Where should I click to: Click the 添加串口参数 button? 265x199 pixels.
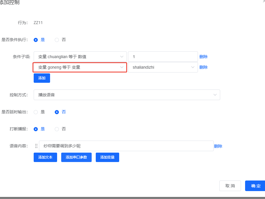(x=76, y=157)
